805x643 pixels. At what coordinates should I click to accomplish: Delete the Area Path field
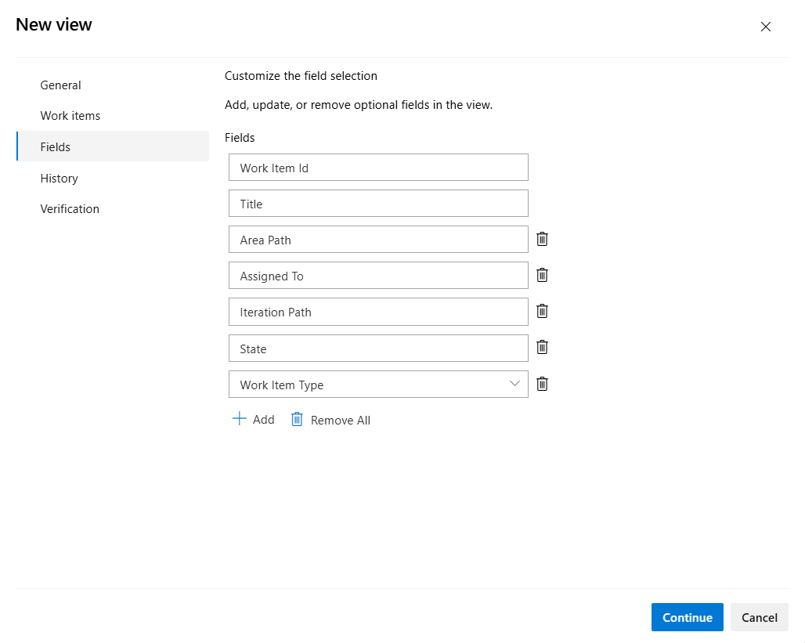[542, 239]
